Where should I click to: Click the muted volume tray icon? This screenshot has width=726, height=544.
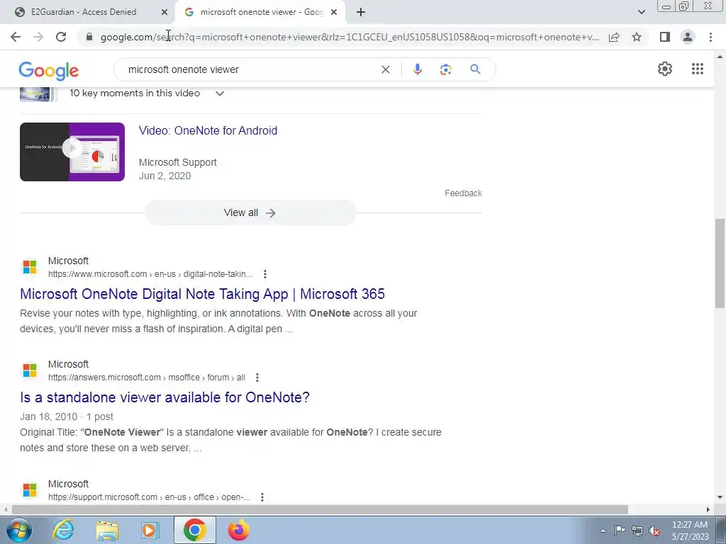pyautogui.click(x=654, y=531)
